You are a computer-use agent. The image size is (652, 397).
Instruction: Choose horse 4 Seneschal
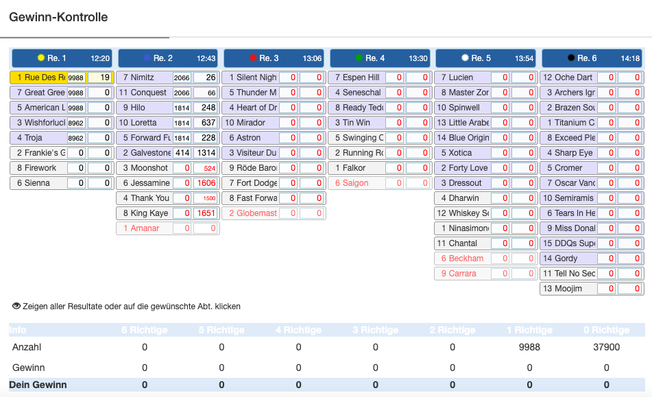click(380, 93)
